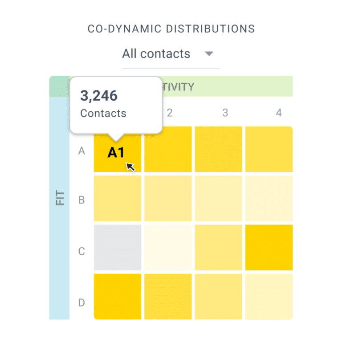Click the FIT axis label

coord(60,199)
